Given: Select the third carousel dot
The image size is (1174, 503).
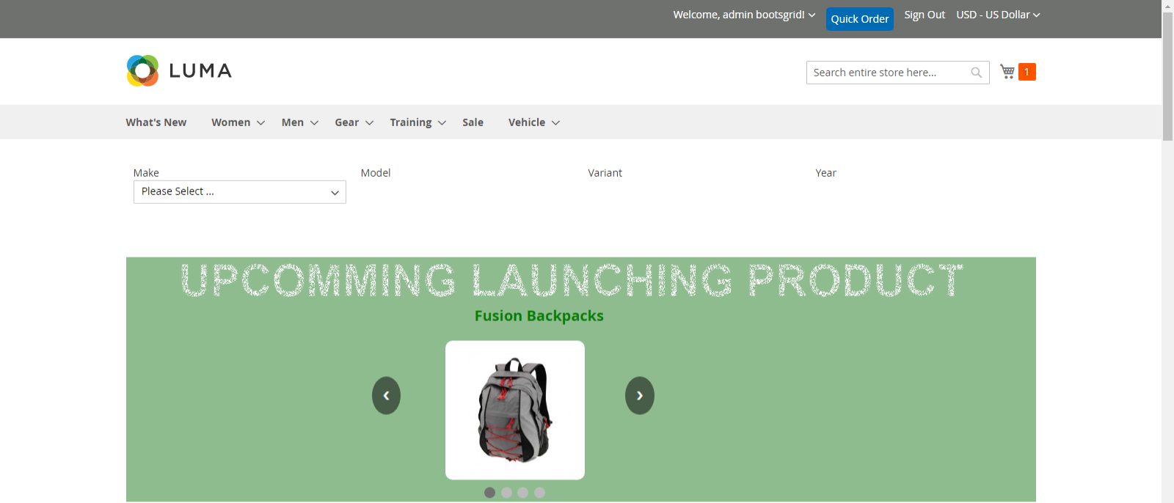Looking at the screenshot, I should [x=523, y=493].
